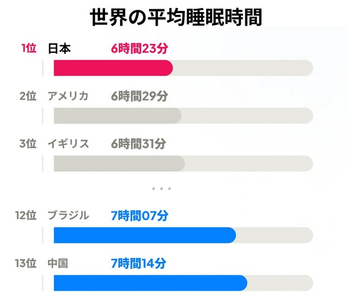Expand hidden ranks via the three dots

point(161,188)
